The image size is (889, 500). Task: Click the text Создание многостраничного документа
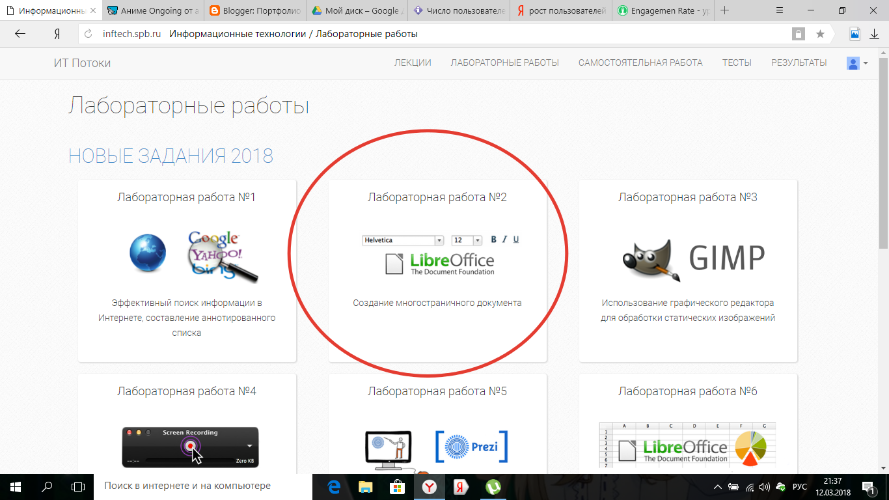click(437, 303)
